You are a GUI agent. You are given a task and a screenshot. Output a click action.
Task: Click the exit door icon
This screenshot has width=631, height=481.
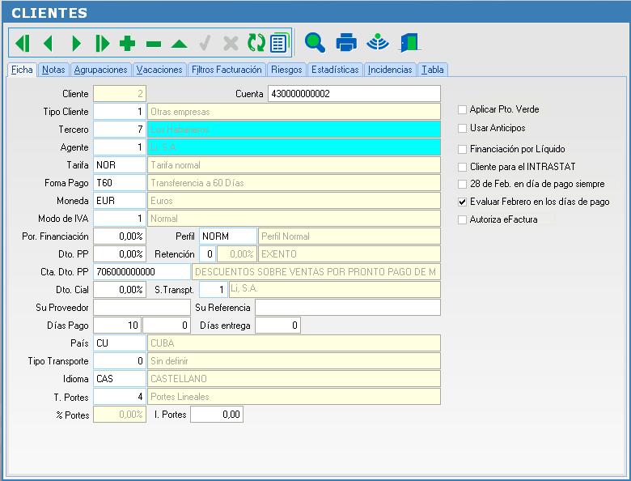[411, 42]
